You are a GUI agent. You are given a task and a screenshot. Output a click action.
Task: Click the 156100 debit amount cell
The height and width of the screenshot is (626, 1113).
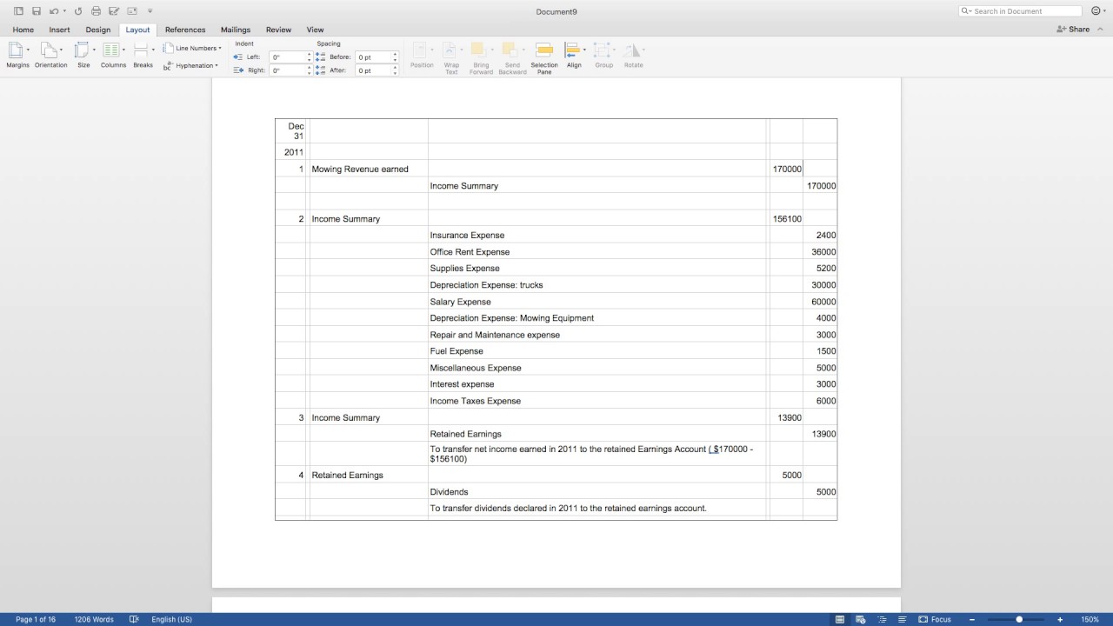(787, 219)
